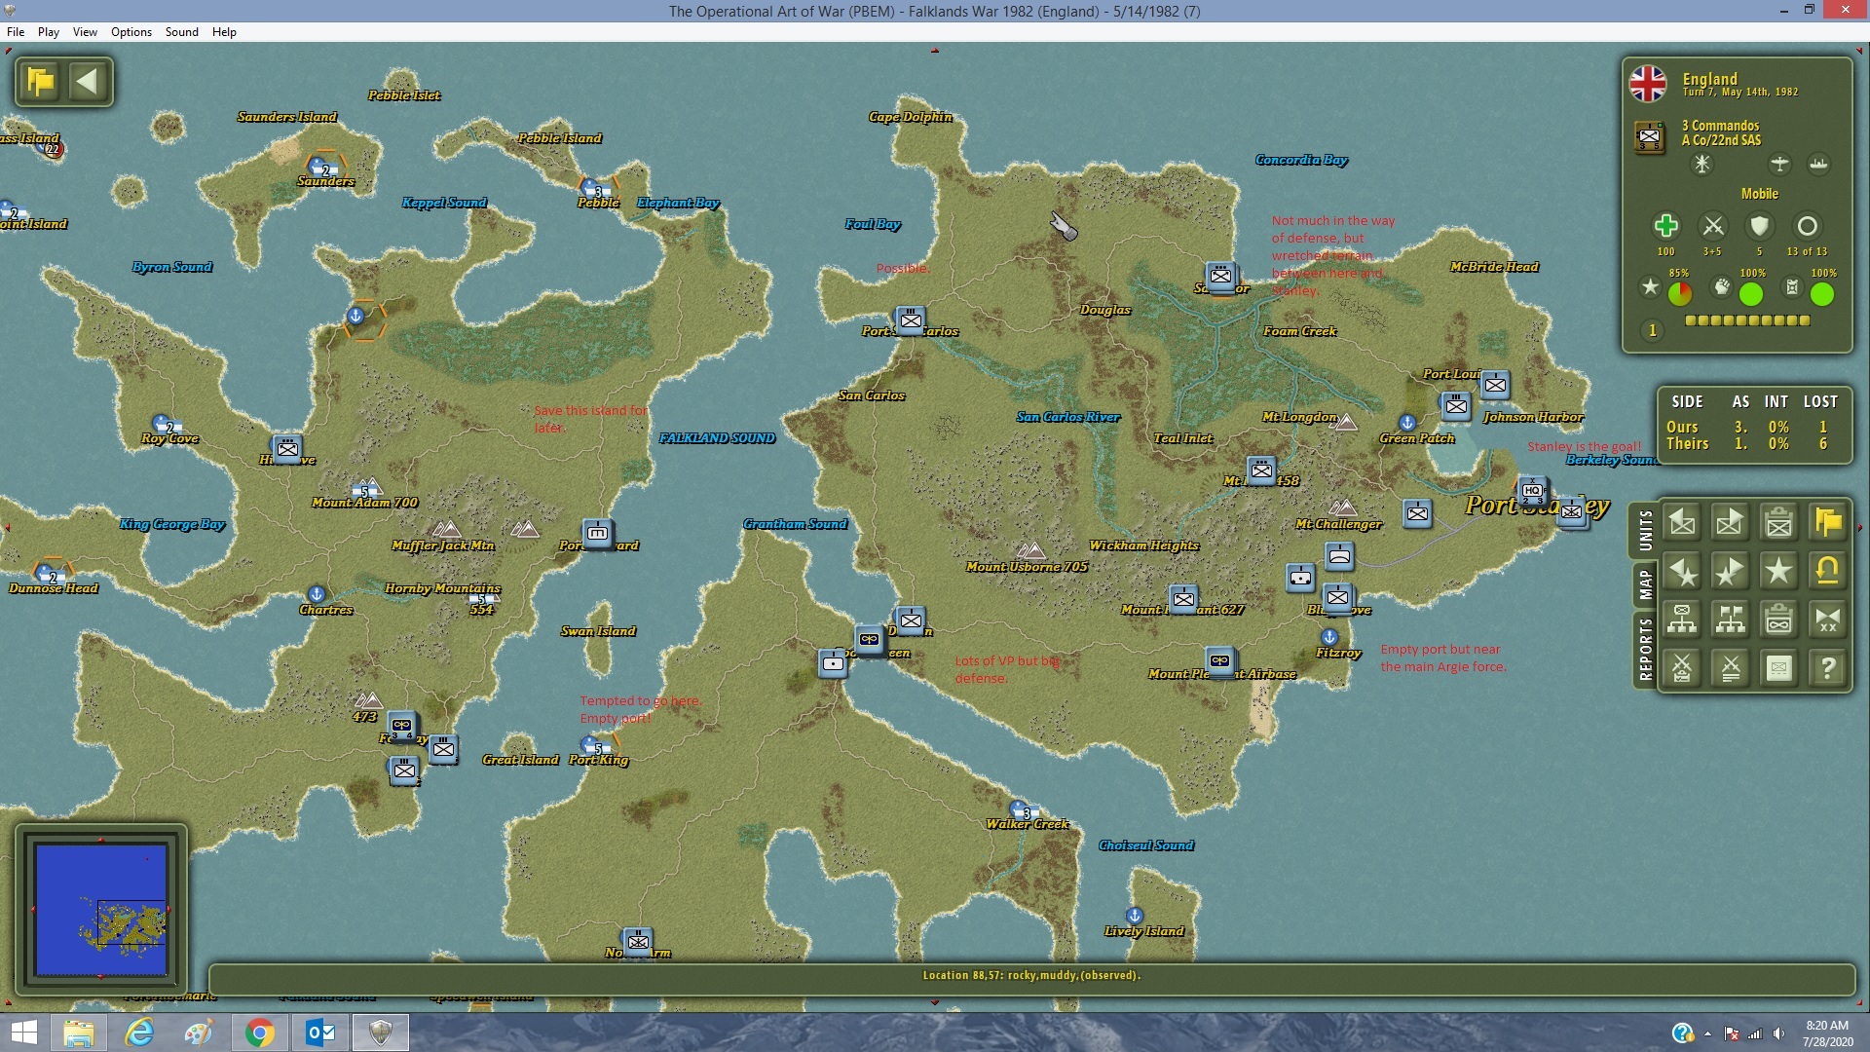Click the 'Stanley is the goal!' note text
This screenshot has height=1052, width=1870.
point(1584,446)
